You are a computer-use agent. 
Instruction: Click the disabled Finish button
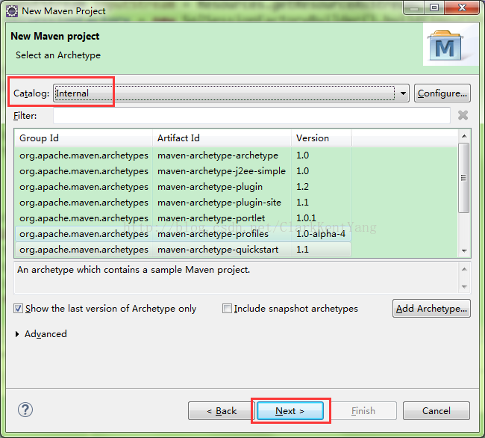363,411
